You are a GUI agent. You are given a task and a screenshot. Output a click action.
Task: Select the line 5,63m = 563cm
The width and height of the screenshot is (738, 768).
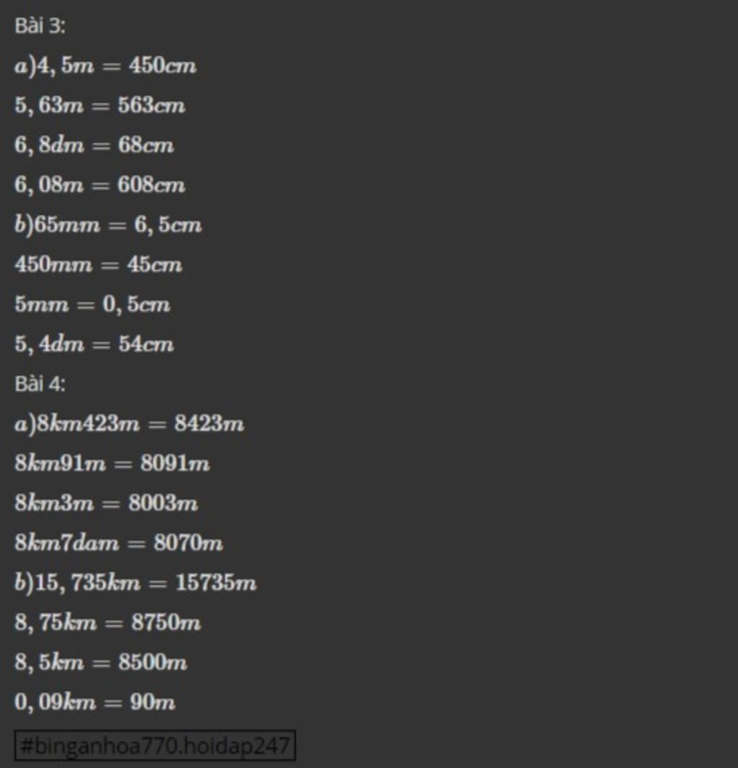coord(100,105)
